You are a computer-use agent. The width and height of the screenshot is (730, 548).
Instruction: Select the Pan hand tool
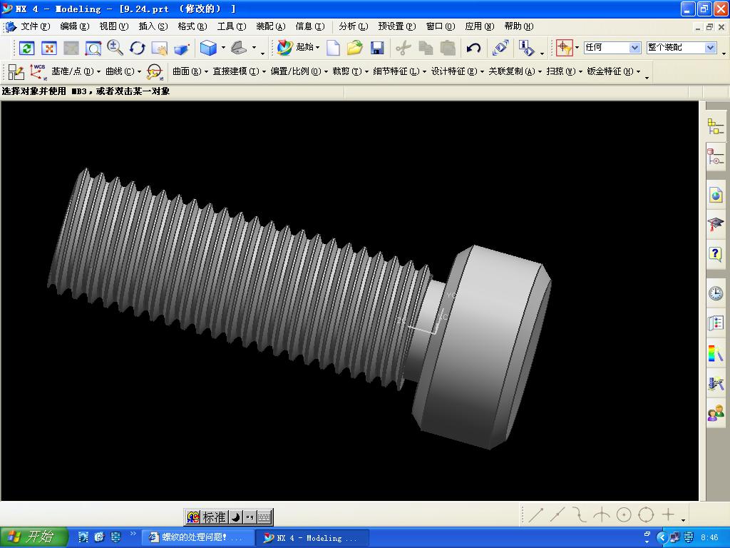(x=159, y=48)
